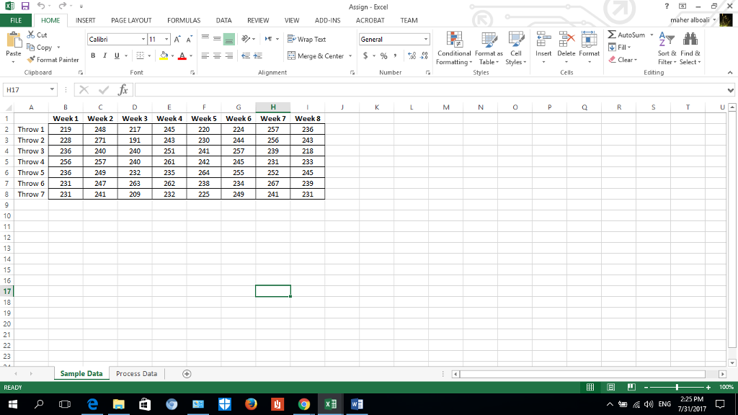Open the FORMULAS ribbon tab
Image resolution: width=738 pixels, height=415 pixels.
tap(183, 20)
